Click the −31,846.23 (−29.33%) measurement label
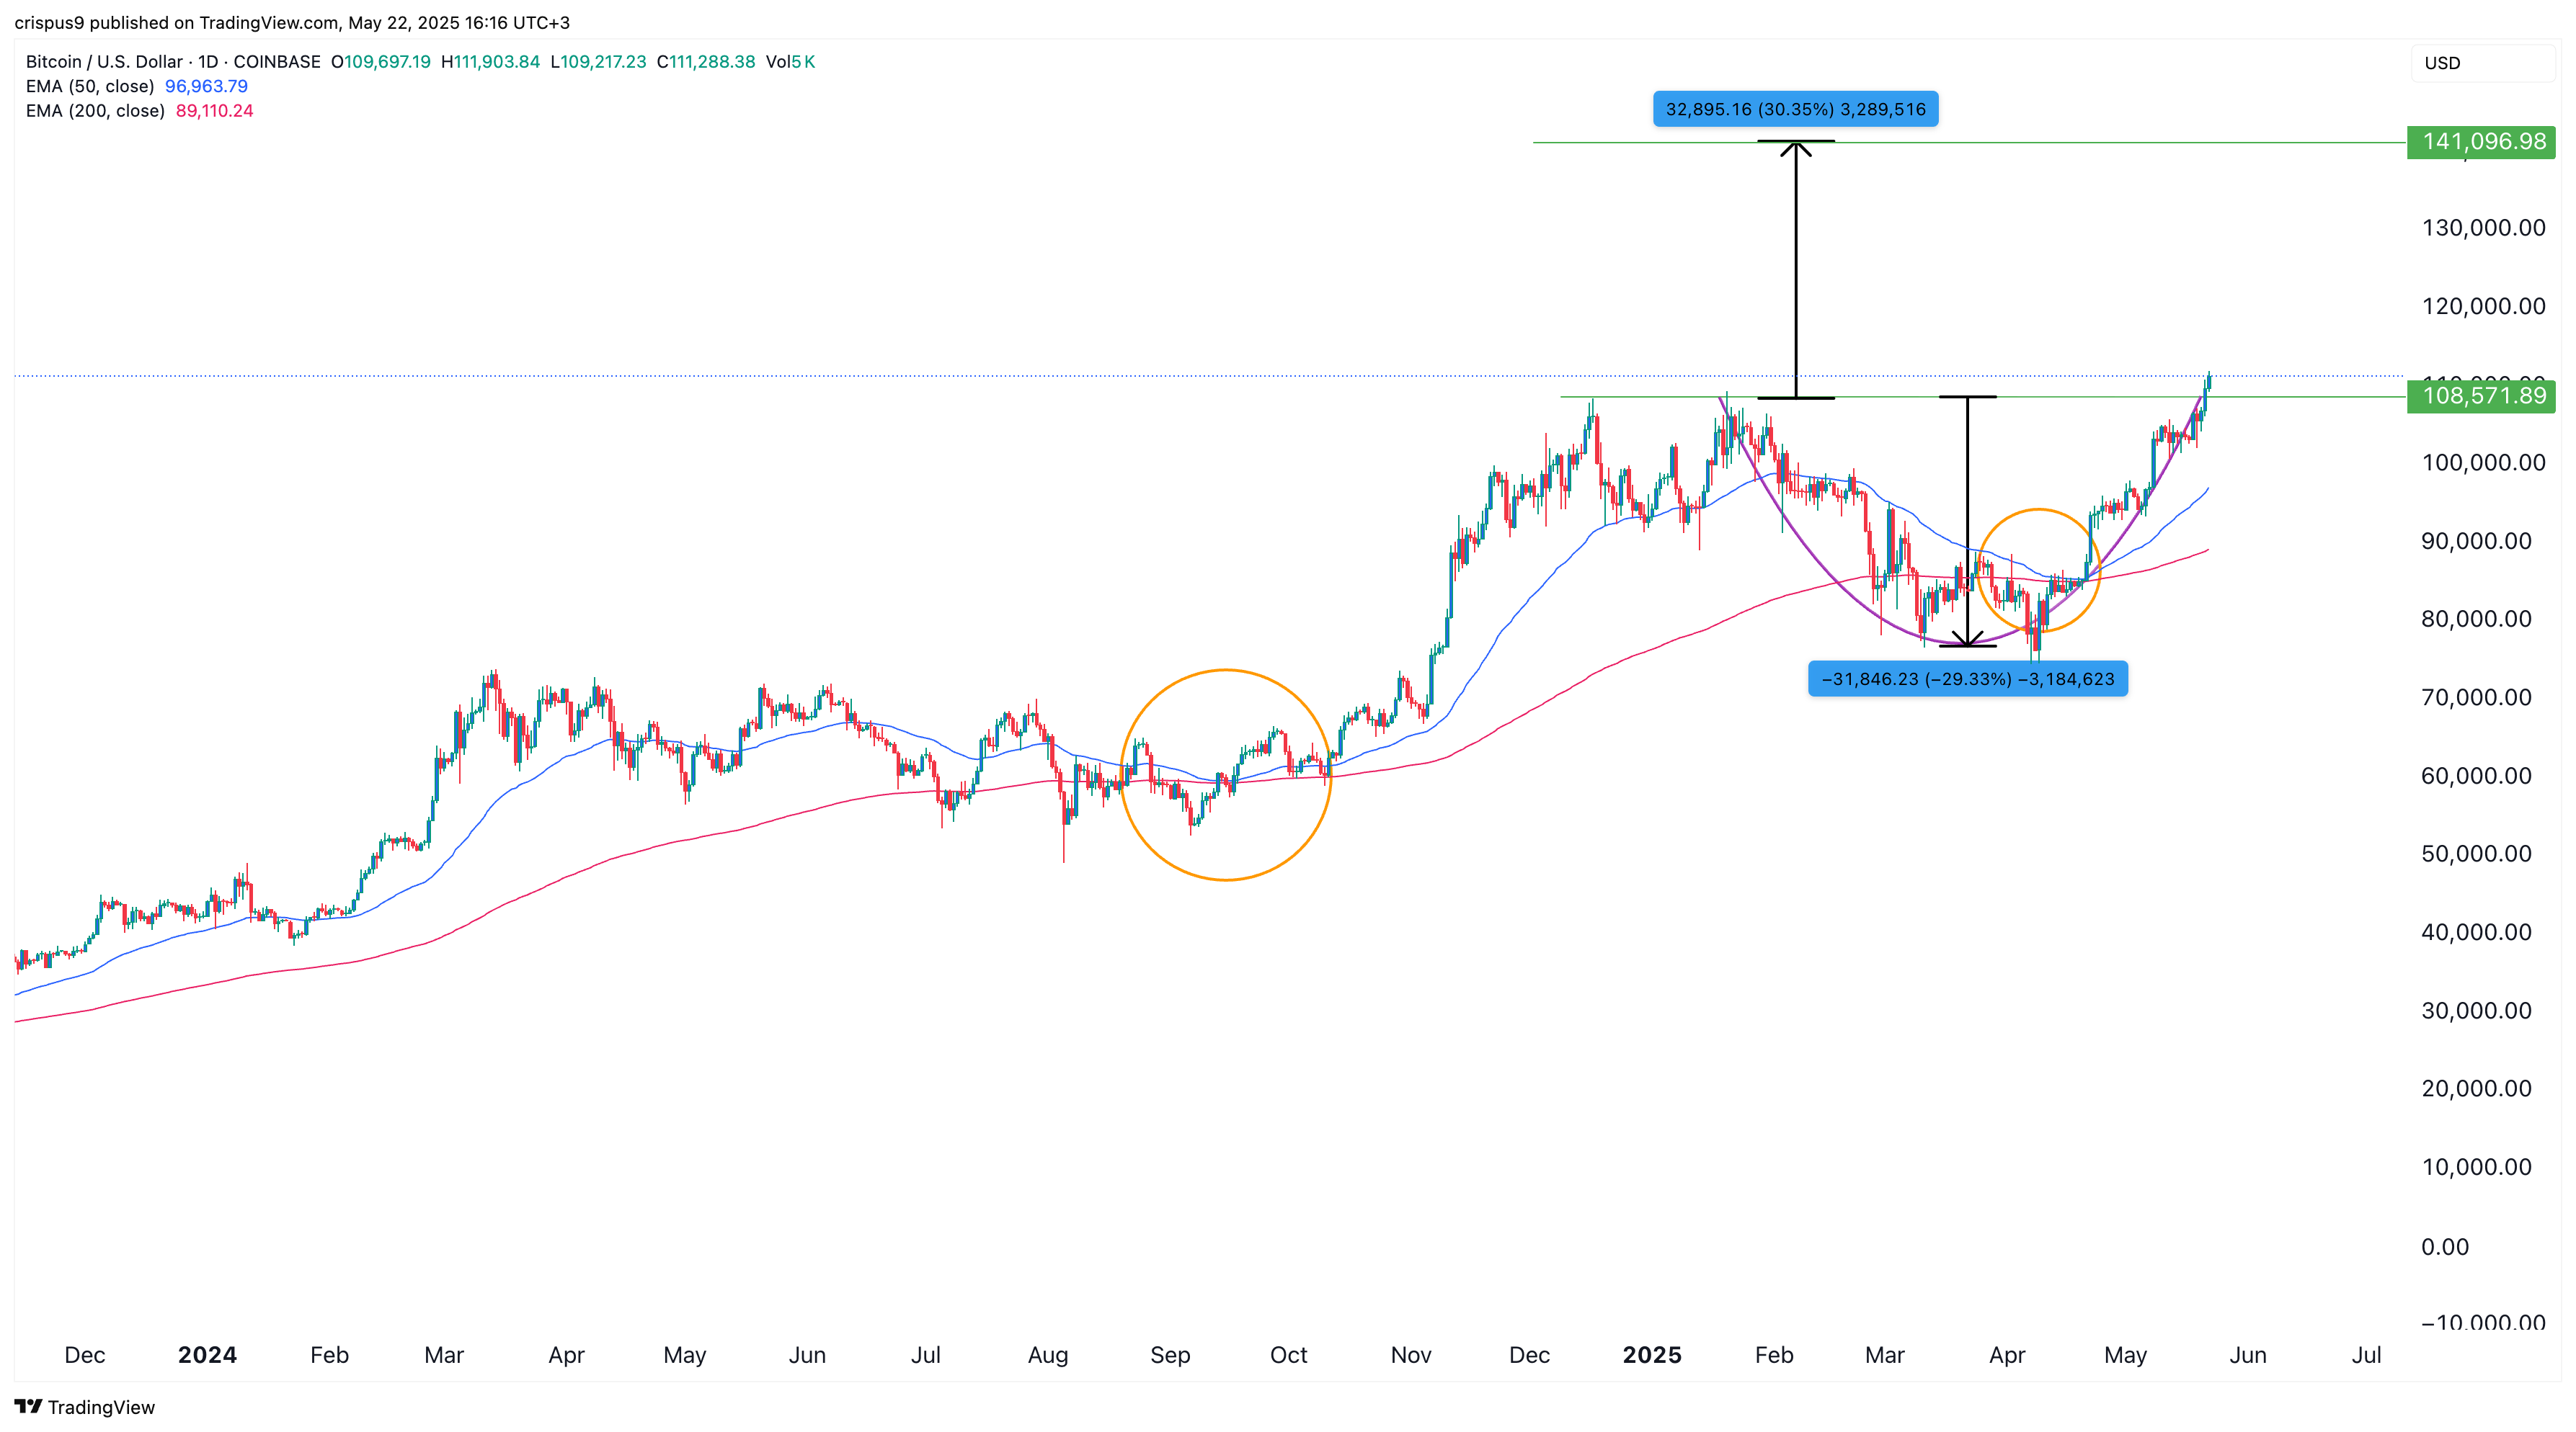Screen dimensions: 2576x1432 point(1967,679)
